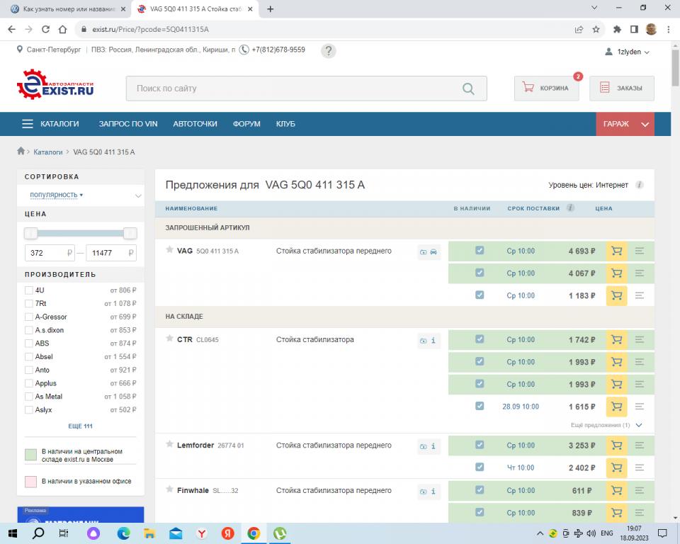Add Lemforder 3 253 ₽ offer to cart
The height and width of the screenshot is (544, 680).
[616, 446]
